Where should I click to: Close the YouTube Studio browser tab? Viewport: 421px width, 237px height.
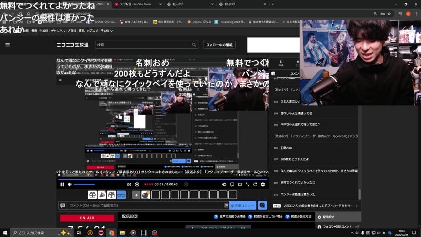[x=161, y=4]
